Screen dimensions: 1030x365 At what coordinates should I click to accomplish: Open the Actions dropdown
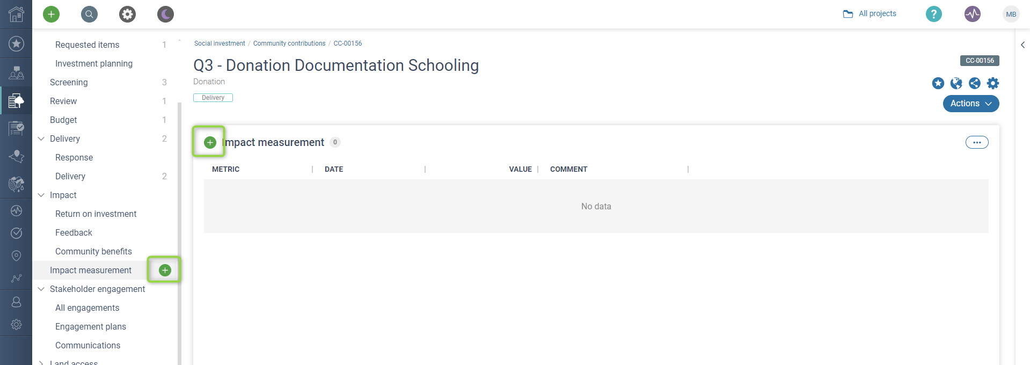[x=970, y=104]
